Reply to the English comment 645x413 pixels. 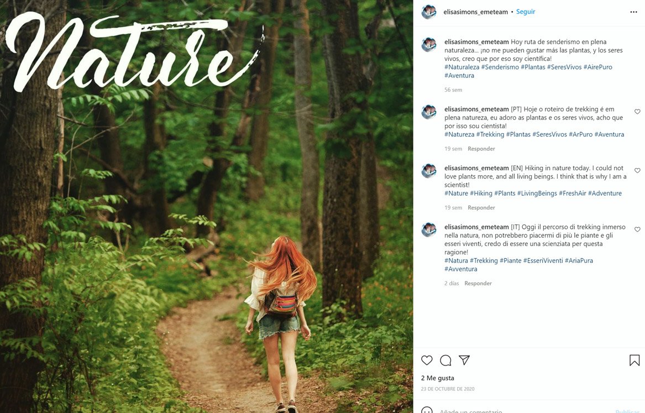click(x=481, y=208)
